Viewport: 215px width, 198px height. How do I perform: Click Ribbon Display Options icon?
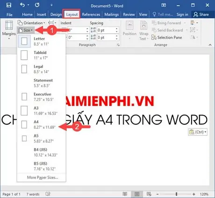[164, 5]
